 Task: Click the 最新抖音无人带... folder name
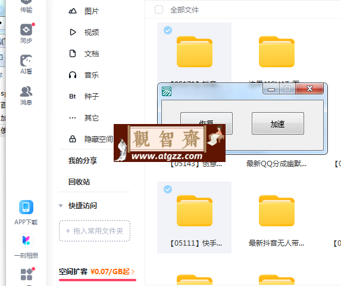click(276, 243)
